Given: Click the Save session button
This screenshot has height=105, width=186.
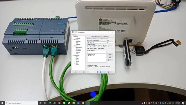Looking at the screenshot, I should click(110, 57).
